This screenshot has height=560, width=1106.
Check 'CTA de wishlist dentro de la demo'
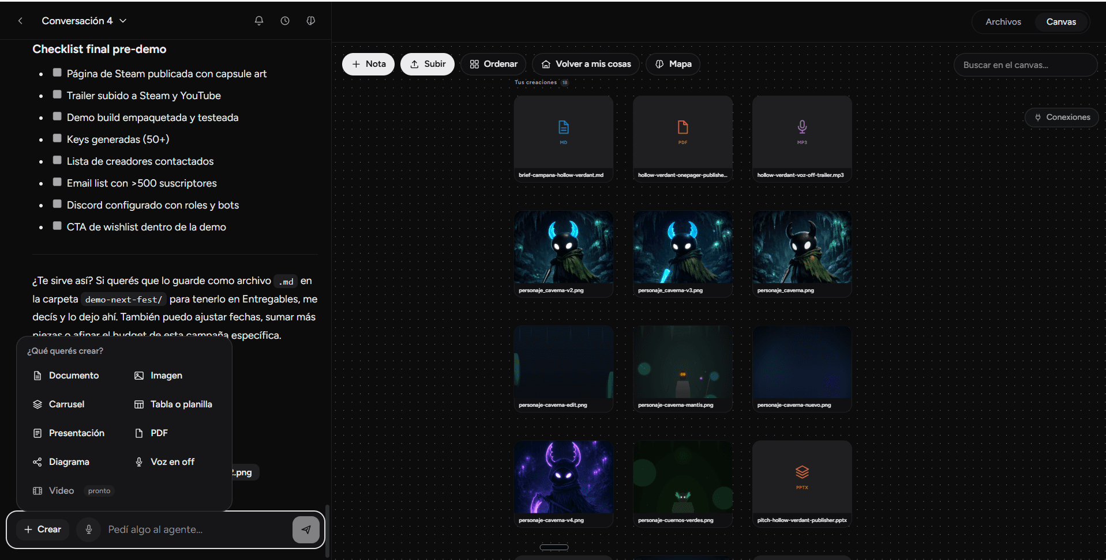[57, 226]
